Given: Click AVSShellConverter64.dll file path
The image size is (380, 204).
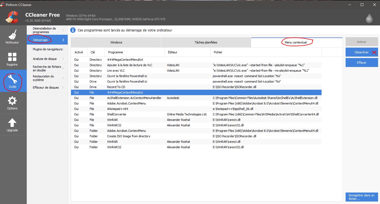Looking at the screenshot, I should 266,114.
